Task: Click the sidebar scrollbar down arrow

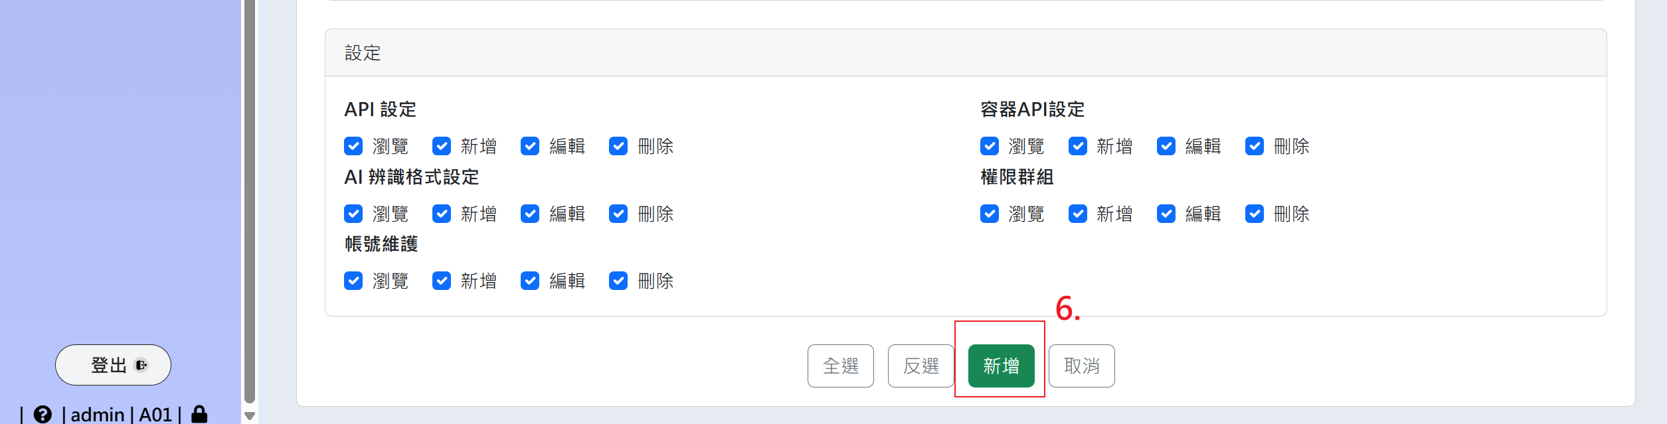Action: (250, 416)
